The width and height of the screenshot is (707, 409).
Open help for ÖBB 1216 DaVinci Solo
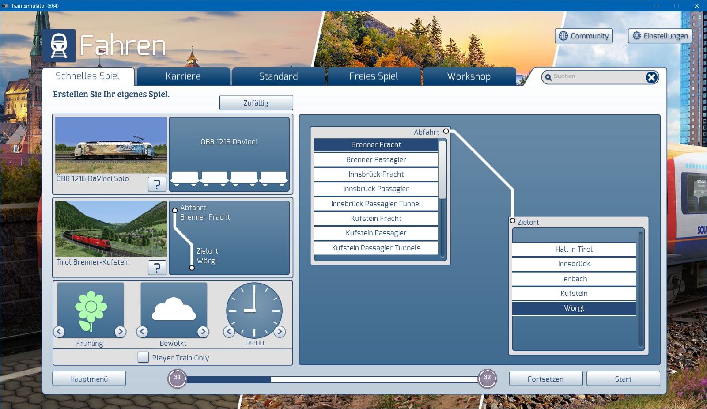(157, 184)
